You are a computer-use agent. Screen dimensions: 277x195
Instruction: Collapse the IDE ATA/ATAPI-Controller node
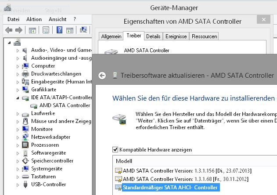coord(18,98)
